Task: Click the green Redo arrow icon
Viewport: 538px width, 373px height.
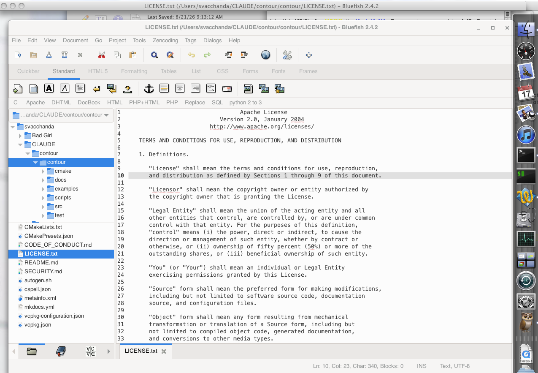Action: (207, 55)
